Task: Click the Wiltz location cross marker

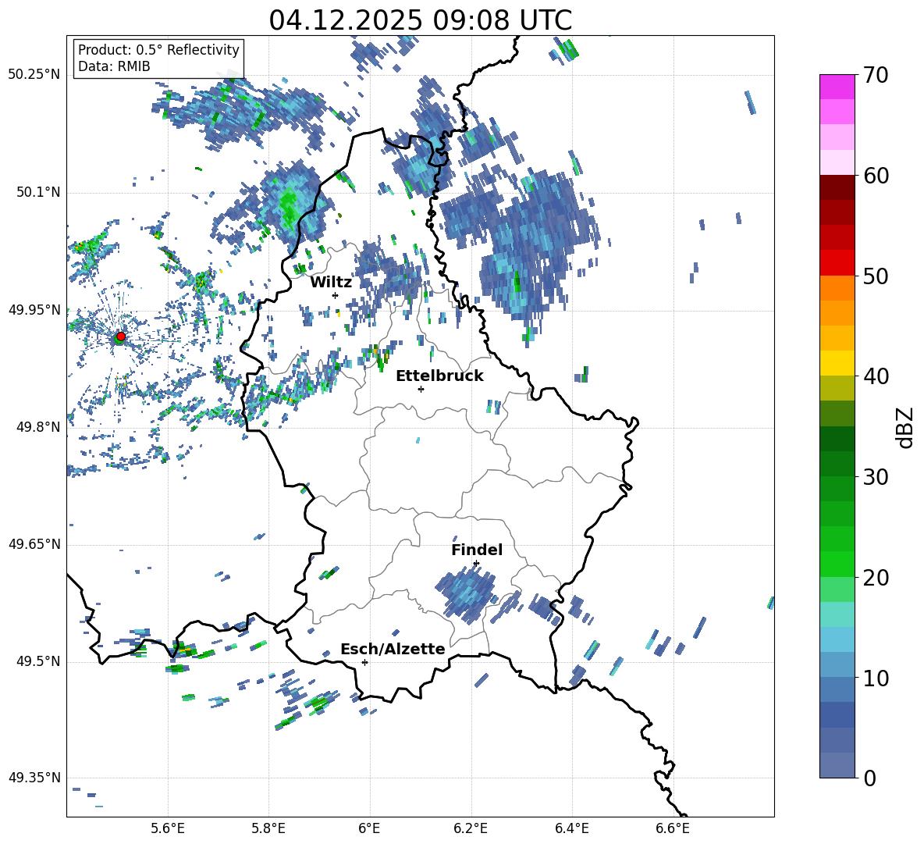Action: [335, 295]
